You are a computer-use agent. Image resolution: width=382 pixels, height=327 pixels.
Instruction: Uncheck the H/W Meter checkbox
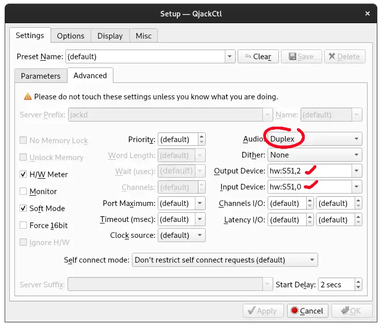(23, 174)
